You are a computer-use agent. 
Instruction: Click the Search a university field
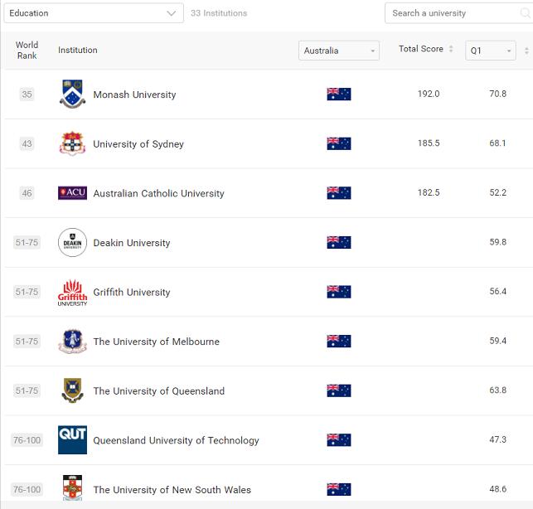click(x=458, y=13)
